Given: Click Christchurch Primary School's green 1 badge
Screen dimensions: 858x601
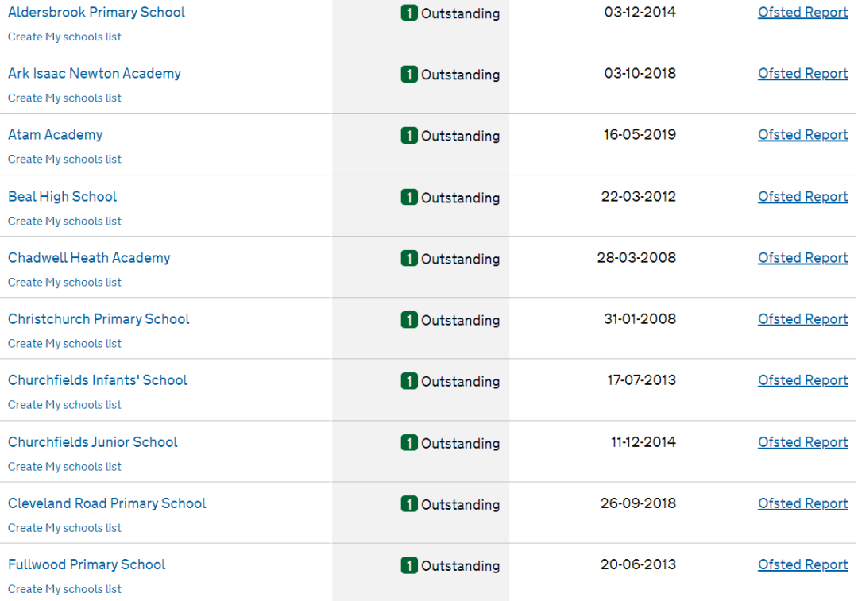Looking at the screenshot, I should tap(409, 320).
